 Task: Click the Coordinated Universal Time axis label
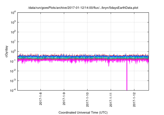point(83,112)
